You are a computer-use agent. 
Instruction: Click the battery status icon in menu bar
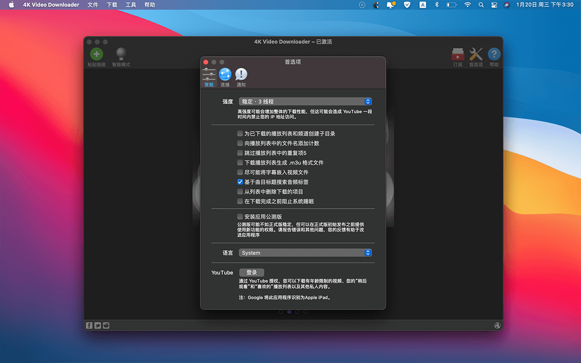point(451,5)
